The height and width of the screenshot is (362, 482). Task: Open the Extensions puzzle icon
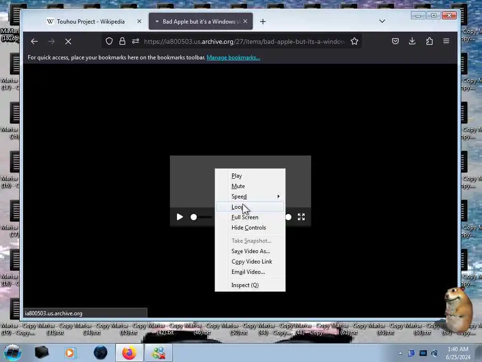coord(429,41)
